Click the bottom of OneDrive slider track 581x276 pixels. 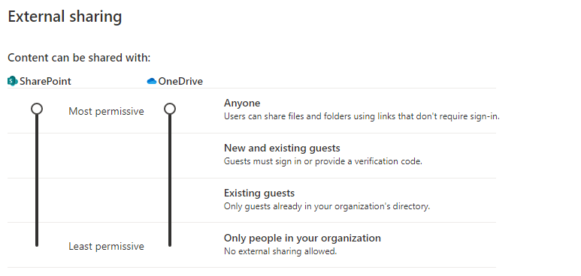tap(170, 244)
